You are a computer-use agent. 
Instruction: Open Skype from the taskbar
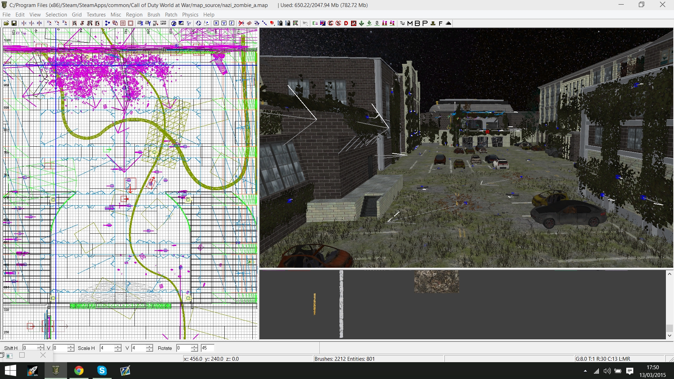(102, 371)
